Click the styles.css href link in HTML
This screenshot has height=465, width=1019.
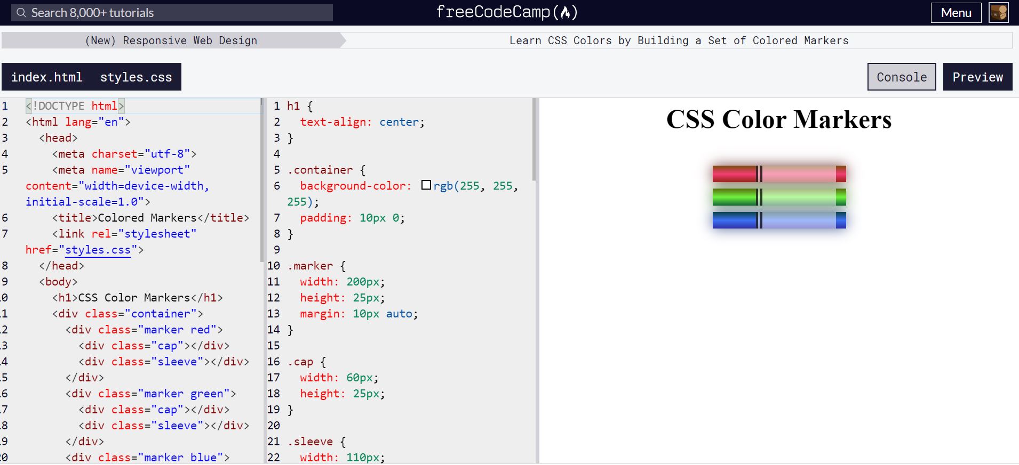click(98, 250)
